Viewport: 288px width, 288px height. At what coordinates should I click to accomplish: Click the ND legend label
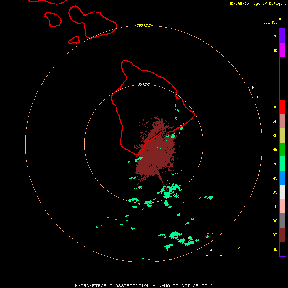(x=275, y=249)
